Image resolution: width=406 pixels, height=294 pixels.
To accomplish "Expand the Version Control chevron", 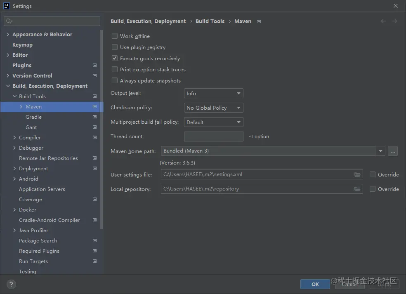I will tap(8, 75).
